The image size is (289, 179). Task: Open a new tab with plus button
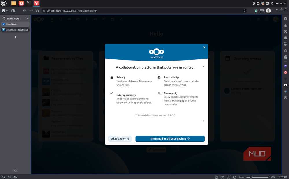tap(16, 37)
